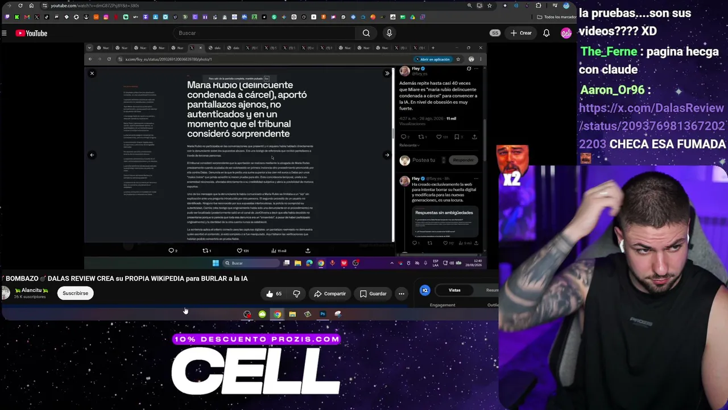Open the ten percent Prozis discount banner
728x410 pixels.
(x=257, y=339)
